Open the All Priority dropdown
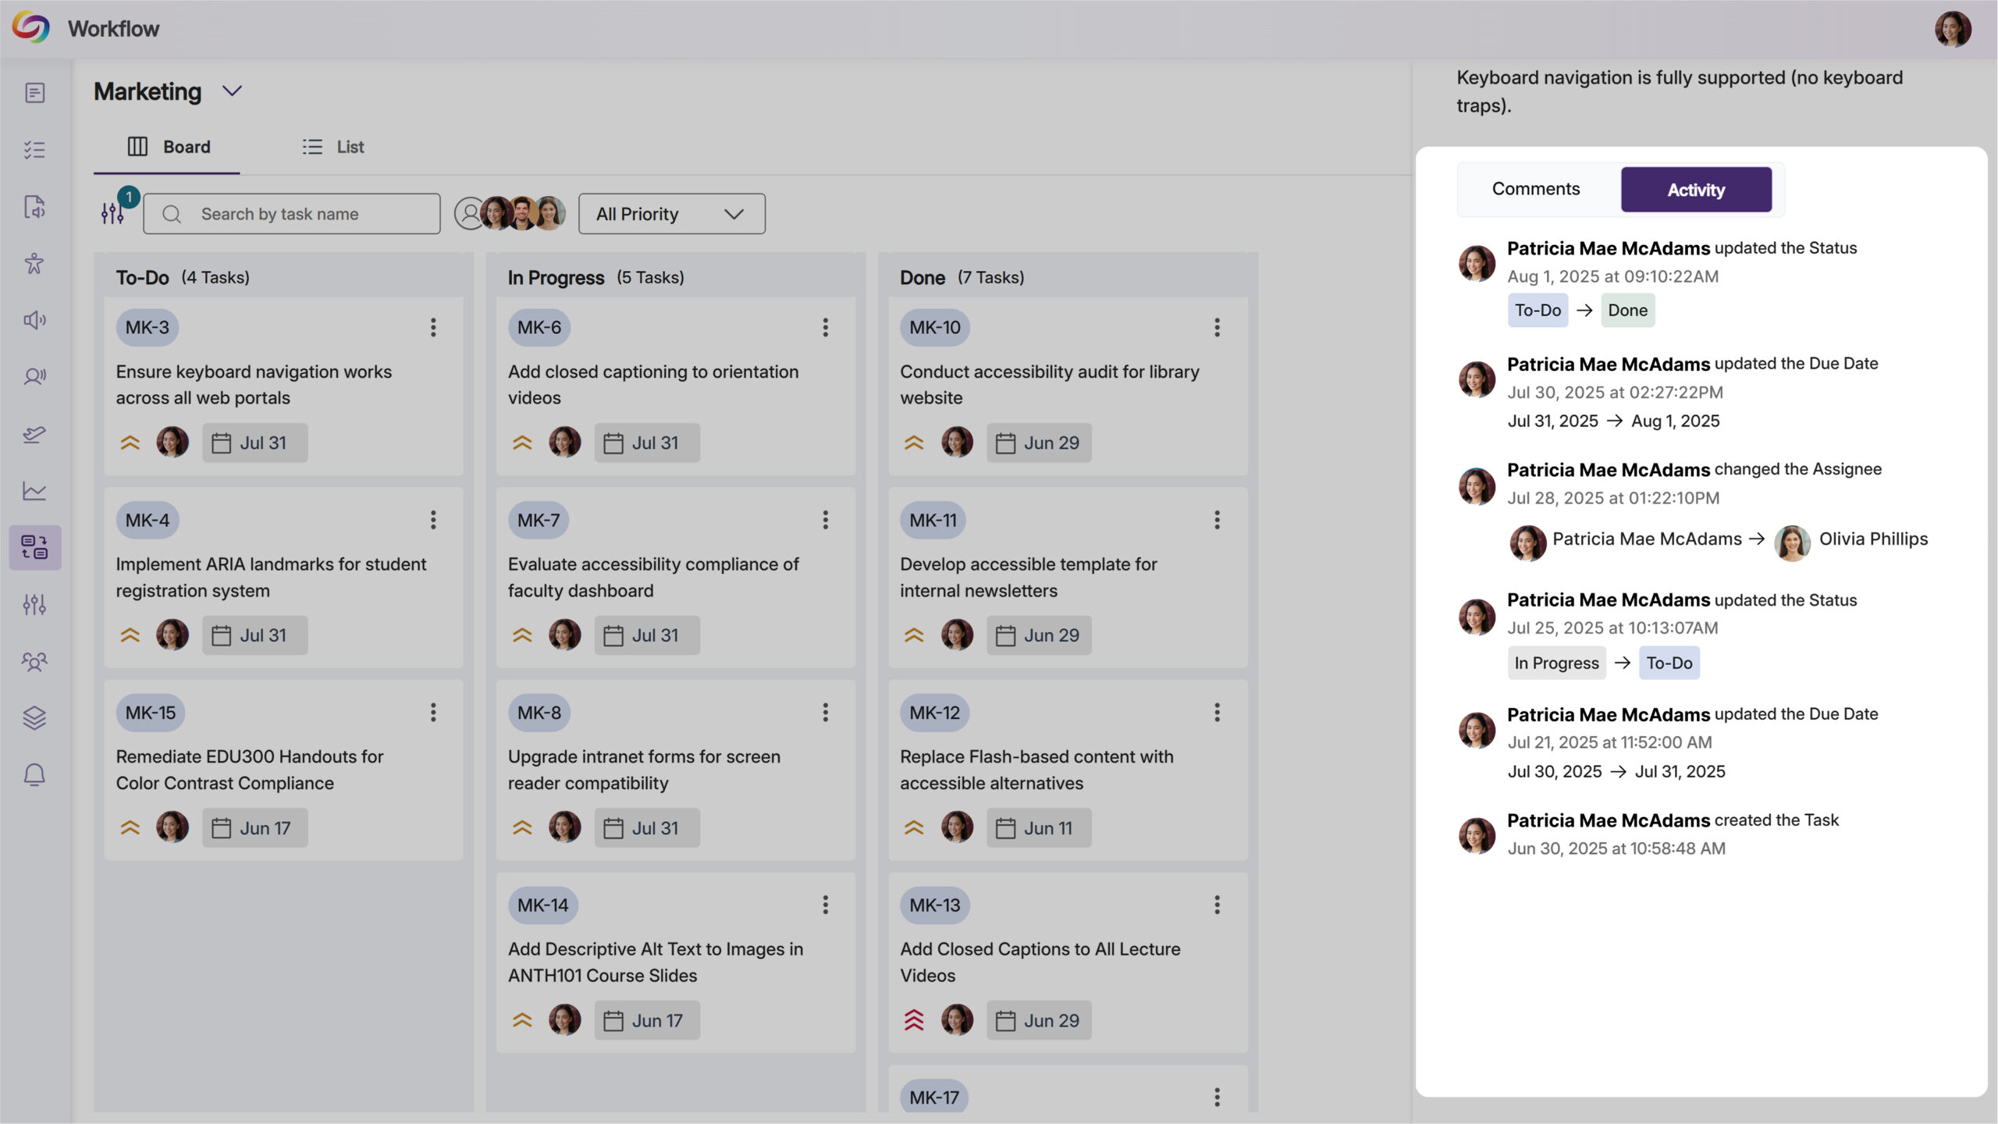The image size is (1998, 1124). pos(671,214)
